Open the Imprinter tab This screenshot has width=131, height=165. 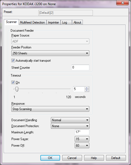pos(54,22)
